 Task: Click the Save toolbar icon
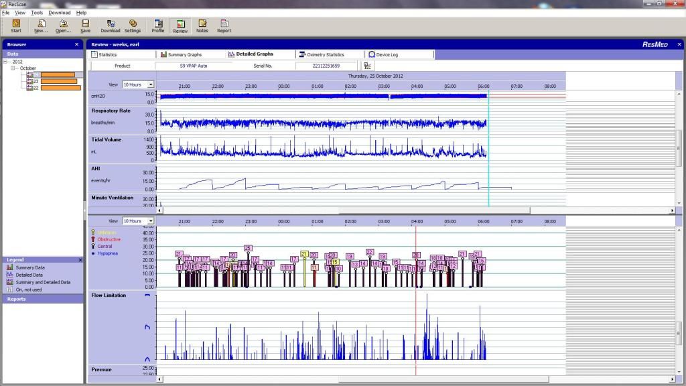click(x=85, y=26)
